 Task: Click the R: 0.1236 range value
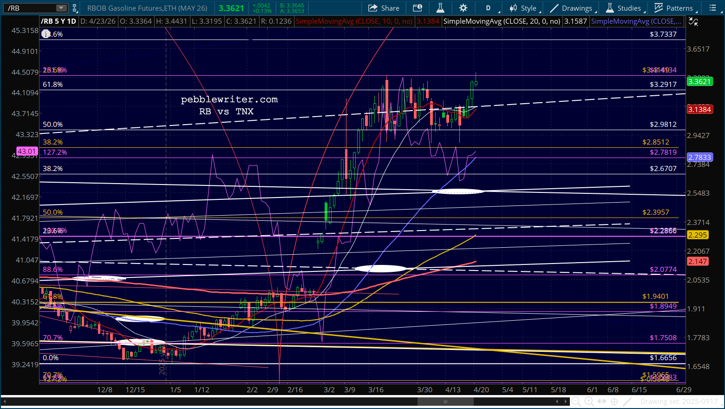(276, 21)
